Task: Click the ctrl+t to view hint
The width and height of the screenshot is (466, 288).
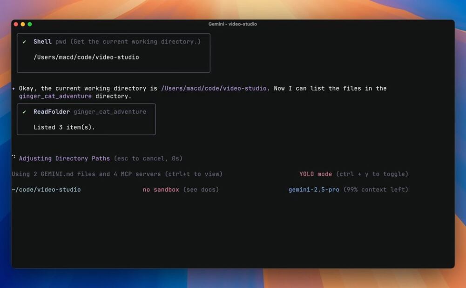Action: [x=193, y=174]
